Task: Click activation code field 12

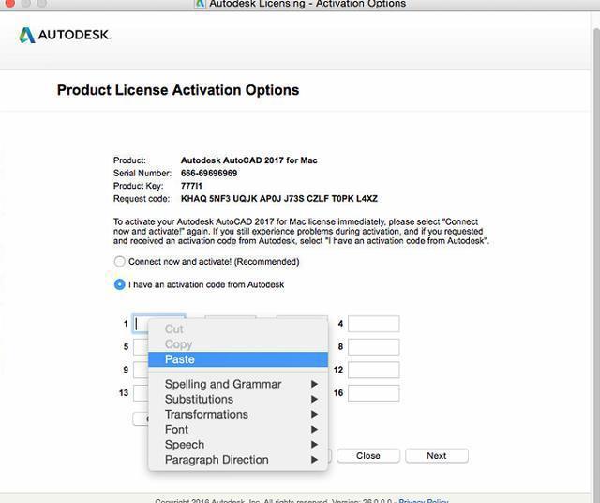Action: coord(373,370)
